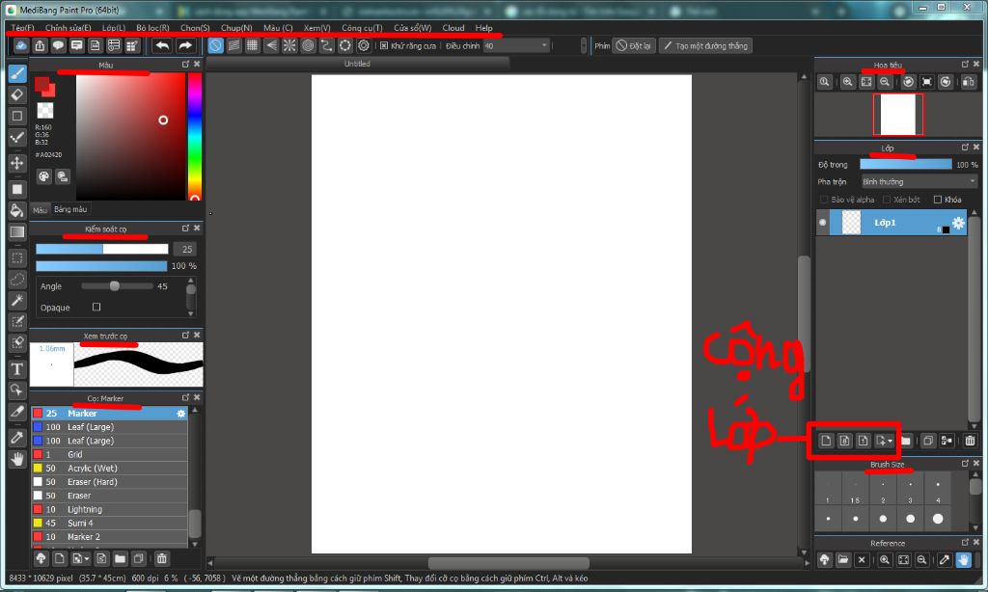Select the Move tool in the left toolbar

pos(17,163)
